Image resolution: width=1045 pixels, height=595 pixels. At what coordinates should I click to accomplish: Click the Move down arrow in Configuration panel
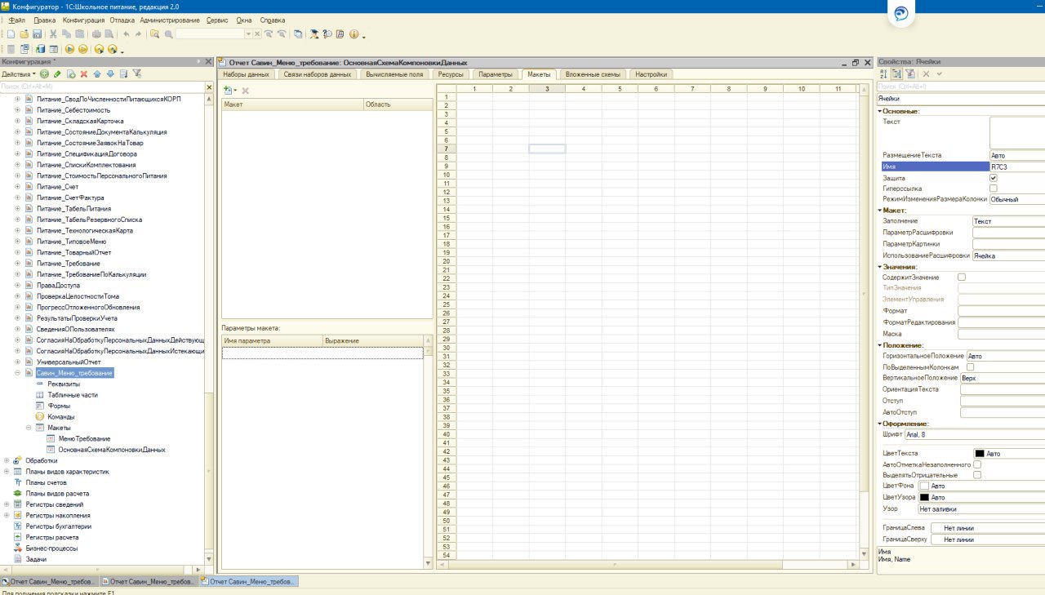[x=110, y=73]
